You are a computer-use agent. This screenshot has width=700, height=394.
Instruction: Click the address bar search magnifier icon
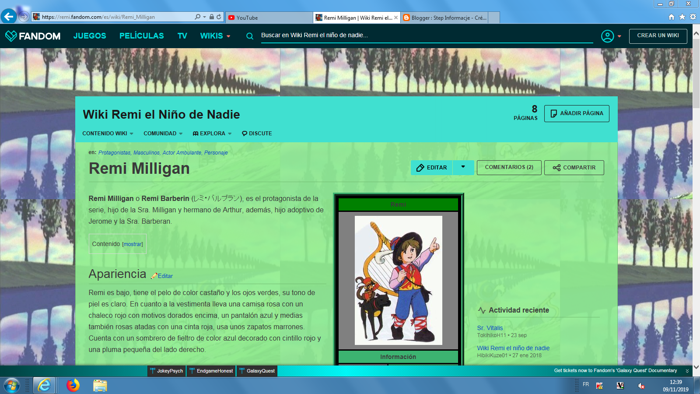point(198,17)
